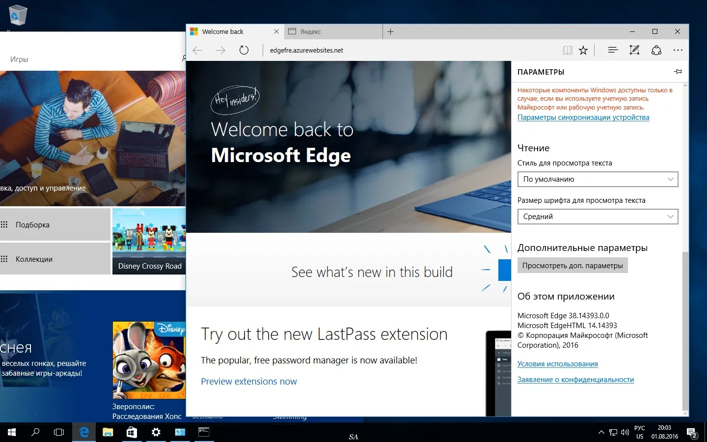Show hidden tray icons chevron
This screenshot has height=442, width=707.
601,433
